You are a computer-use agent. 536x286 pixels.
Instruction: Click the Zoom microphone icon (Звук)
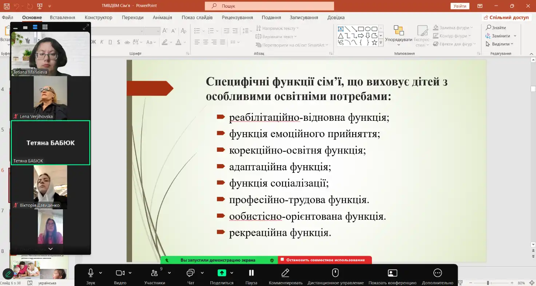click(91, 273)
